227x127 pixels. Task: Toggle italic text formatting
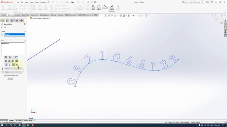point(13,57)
